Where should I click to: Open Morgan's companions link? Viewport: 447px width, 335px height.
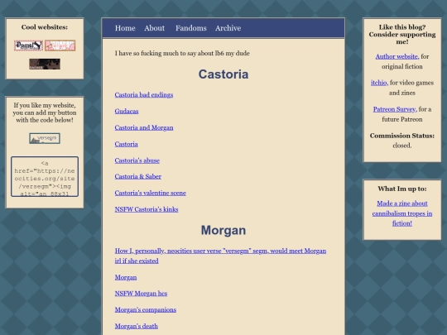pyautogui.click(x=146, y=309)
